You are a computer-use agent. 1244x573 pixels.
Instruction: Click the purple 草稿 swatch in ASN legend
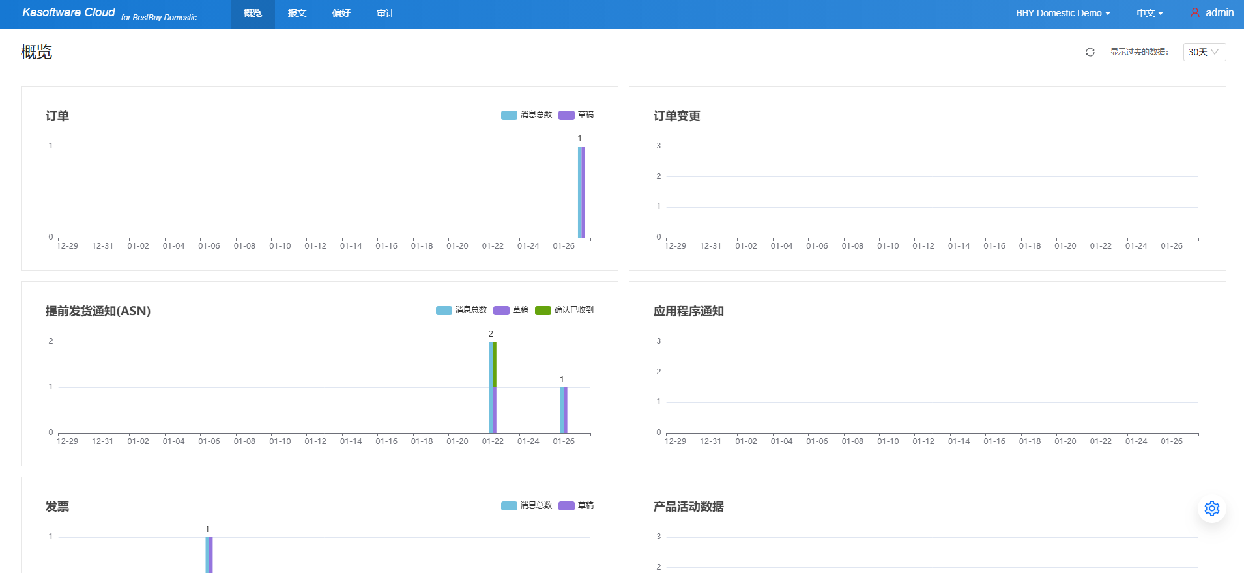click(x=501, y=311)
